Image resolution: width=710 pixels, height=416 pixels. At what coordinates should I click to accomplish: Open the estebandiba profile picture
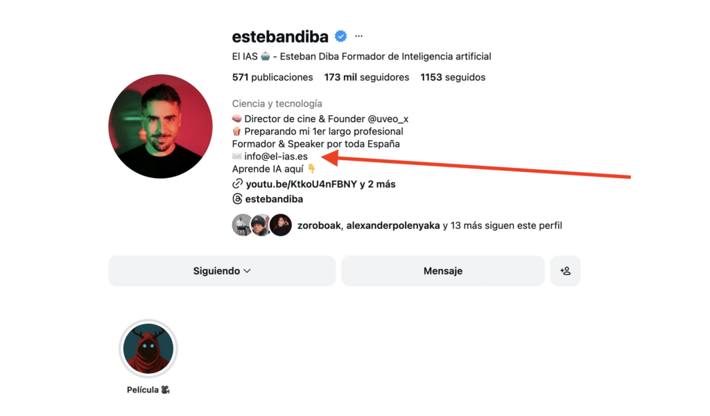coord(160,126)
